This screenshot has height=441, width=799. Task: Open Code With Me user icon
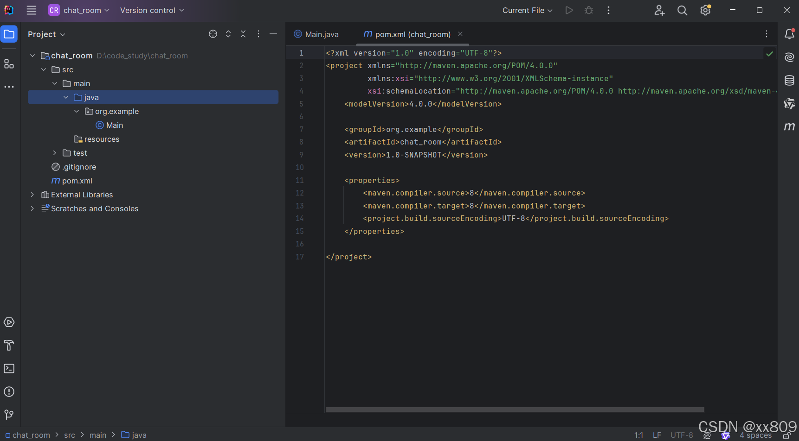point(659,10)
